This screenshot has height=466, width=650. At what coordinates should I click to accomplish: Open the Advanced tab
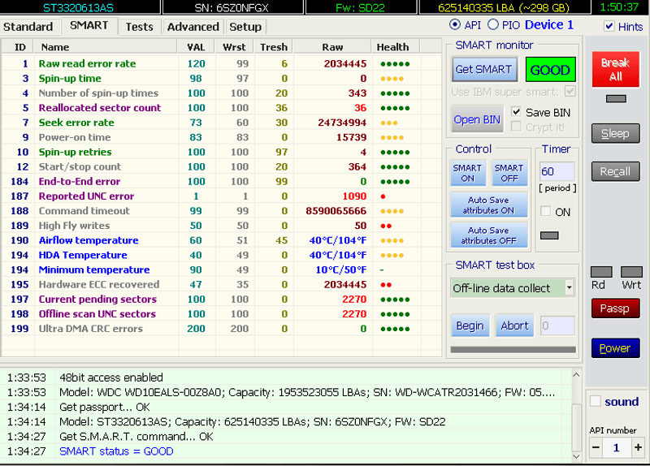[x=193, y=27]
